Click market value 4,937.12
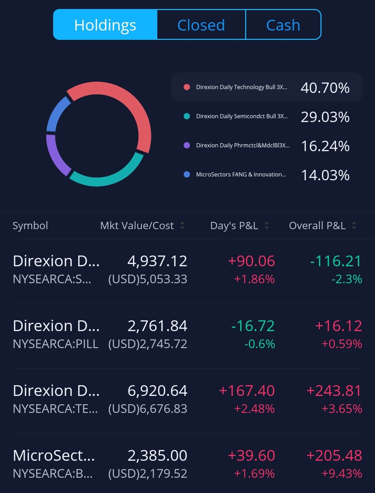 pos(157,261)
